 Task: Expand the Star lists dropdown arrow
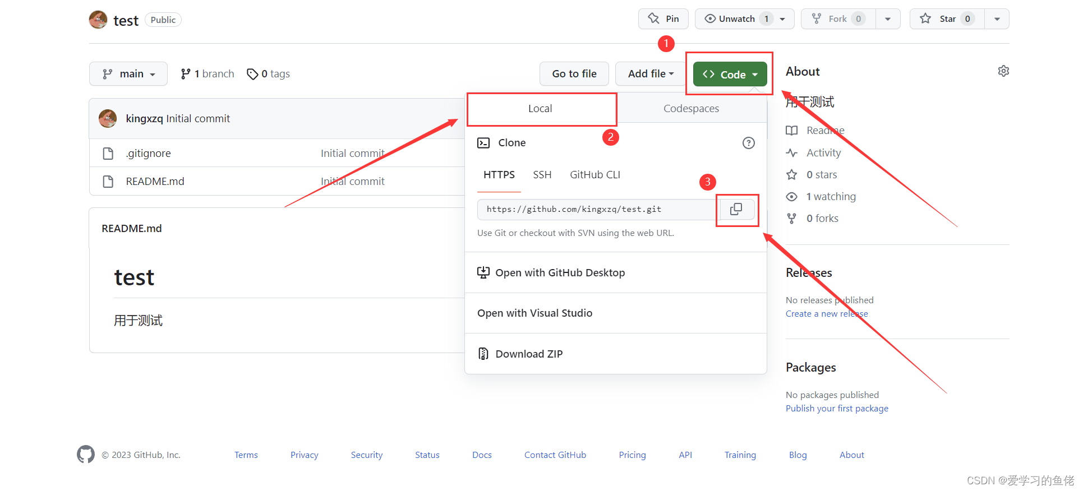pyautogui.click(x=997, y=18)
